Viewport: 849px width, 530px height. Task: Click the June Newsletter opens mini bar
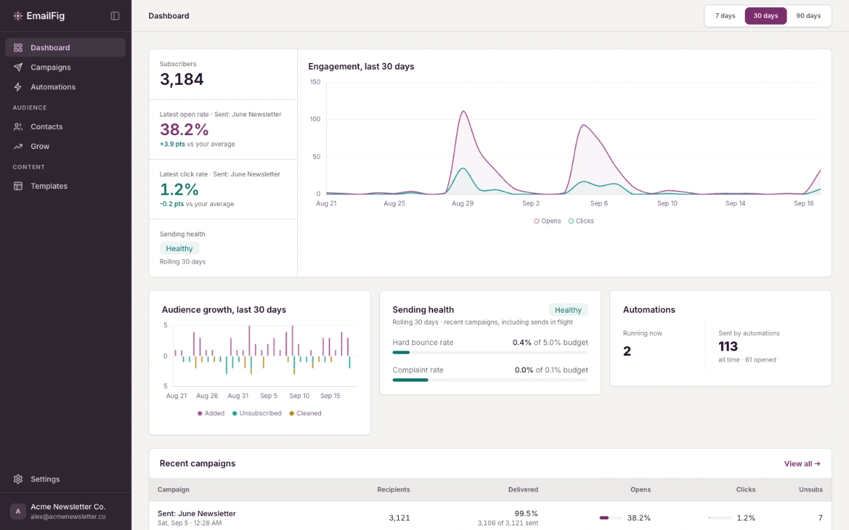pos(611,518)
